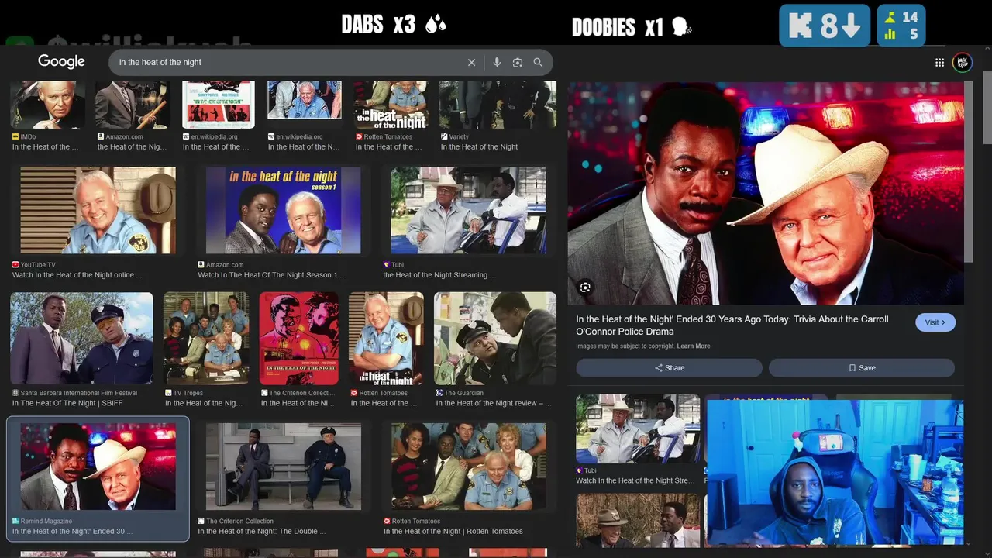Clear the search box with the X icon

(x=471, y=63)
